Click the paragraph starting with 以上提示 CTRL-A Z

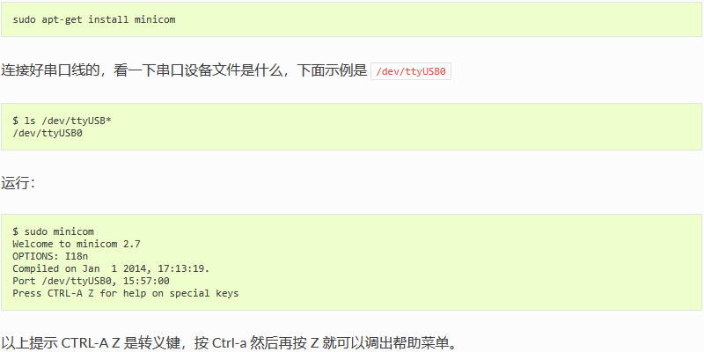click(x=231, y=344)
